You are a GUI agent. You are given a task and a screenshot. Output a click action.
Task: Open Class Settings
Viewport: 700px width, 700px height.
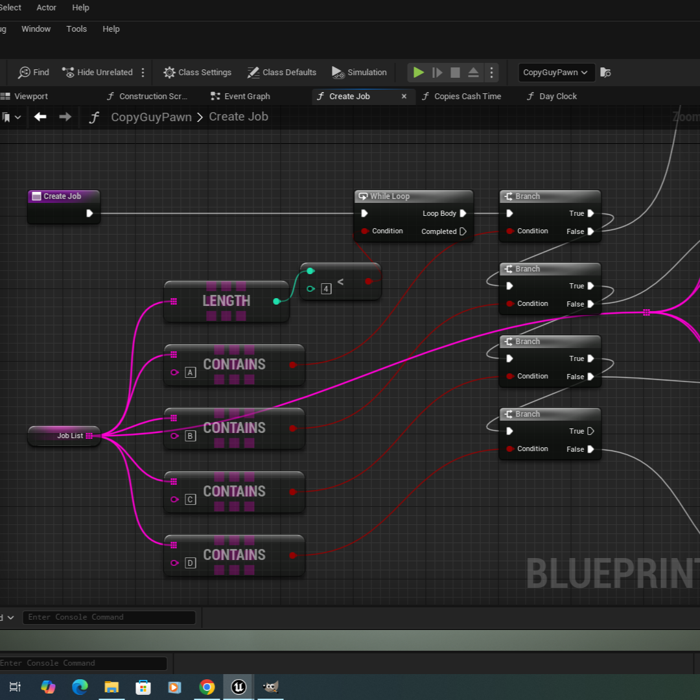click(x=198, y=73)
